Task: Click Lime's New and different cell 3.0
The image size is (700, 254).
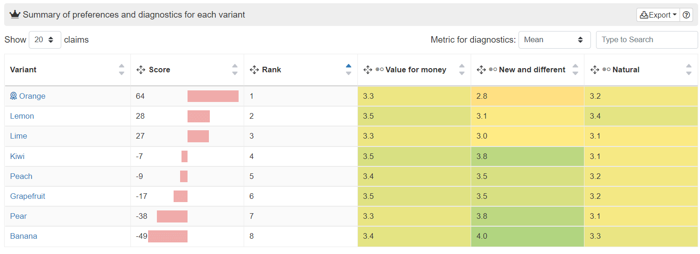Action: pyautogui.click(x=527, y=136)
